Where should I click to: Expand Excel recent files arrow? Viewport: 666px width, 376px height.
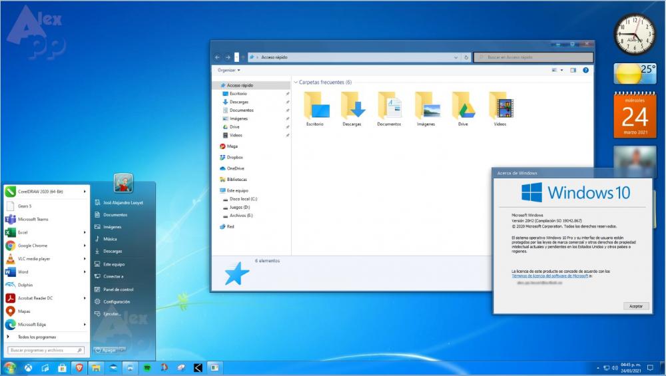coord(85,232)
